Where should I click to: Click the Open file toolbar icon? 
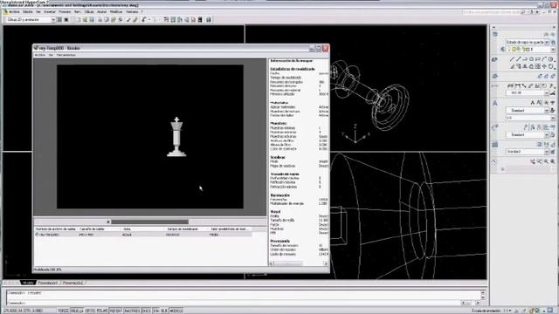(x=85, y=19)
